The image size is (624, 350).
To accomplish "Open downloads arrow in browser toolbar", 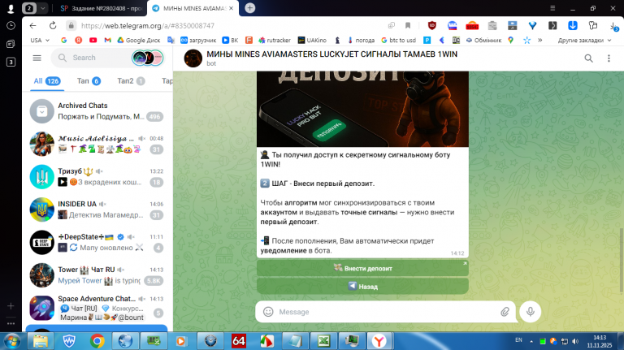I will [613, 26].
